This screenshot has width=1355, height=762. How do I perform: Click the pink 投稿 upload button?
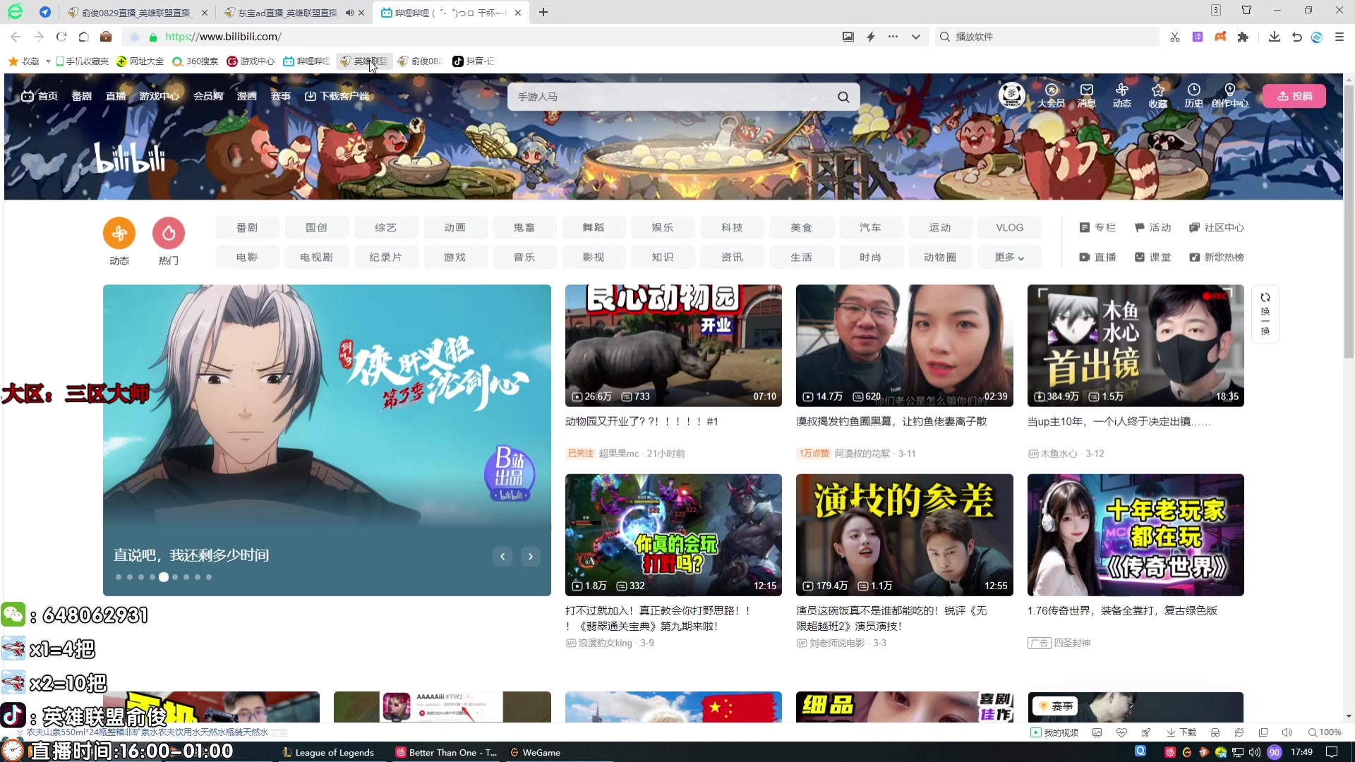pyautogui.click(x=1294, y=96)
